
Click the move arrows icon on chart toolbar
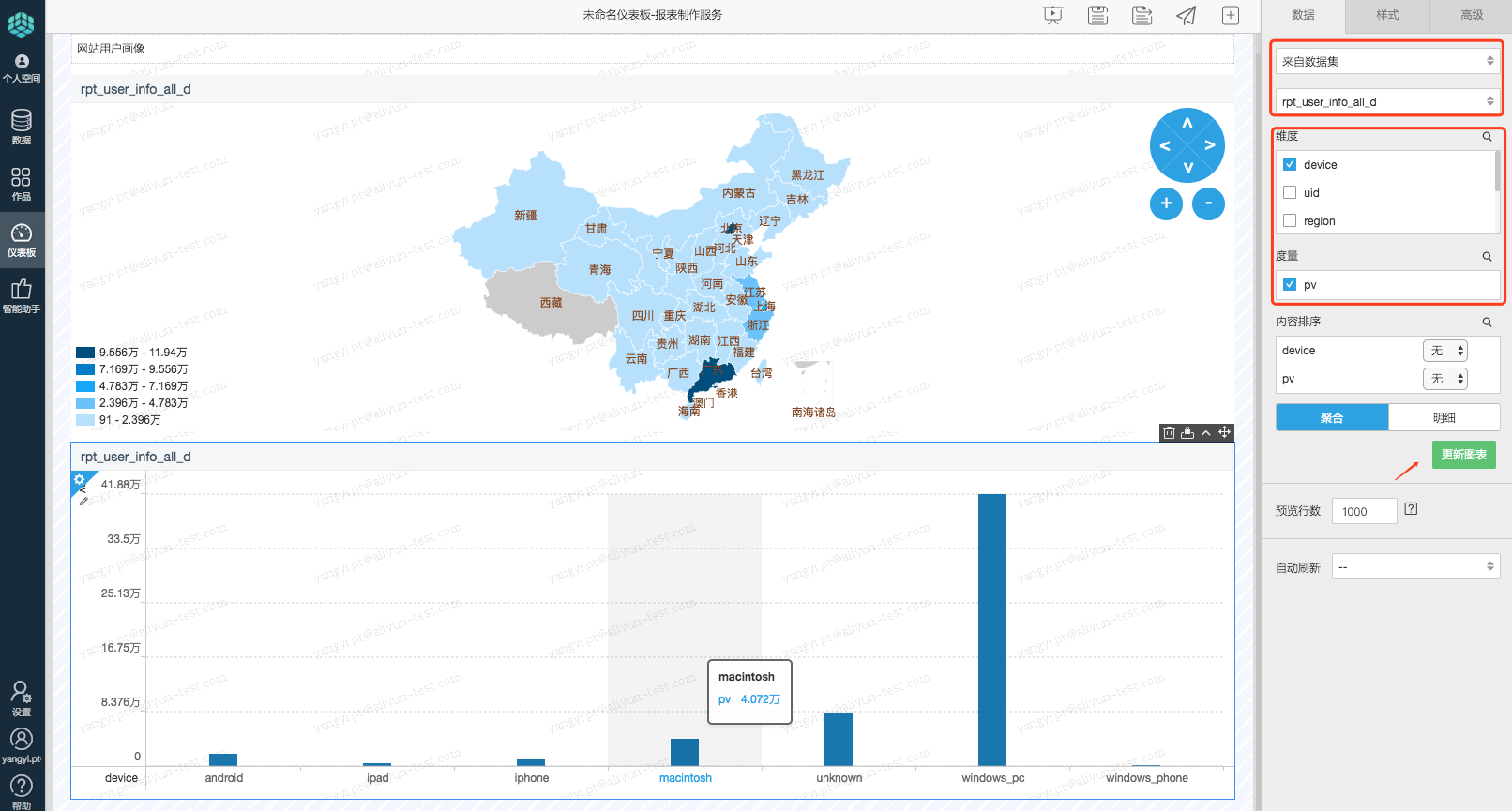click(x=1224, y=432)
